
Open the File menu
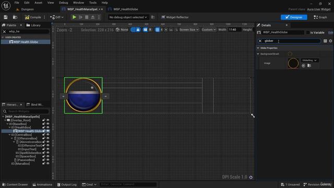pos(17,3)
